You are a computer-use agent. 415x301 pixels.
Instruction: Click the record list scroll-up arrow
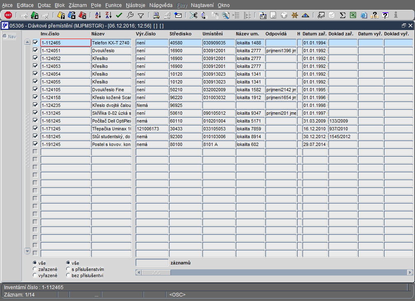point(27,42)
